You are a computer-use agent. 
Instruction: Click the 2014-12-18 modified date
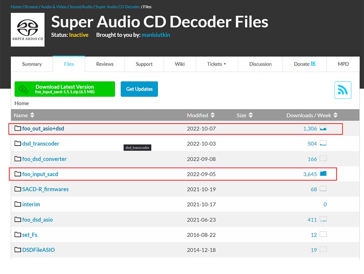201,250
